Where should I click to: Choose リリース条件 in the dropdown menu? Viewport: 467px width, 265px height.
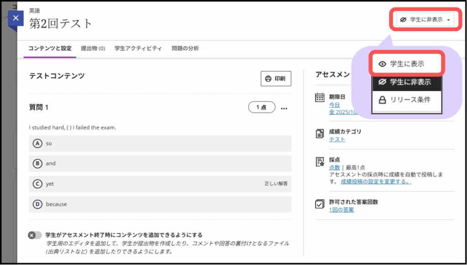click(407, 100)
